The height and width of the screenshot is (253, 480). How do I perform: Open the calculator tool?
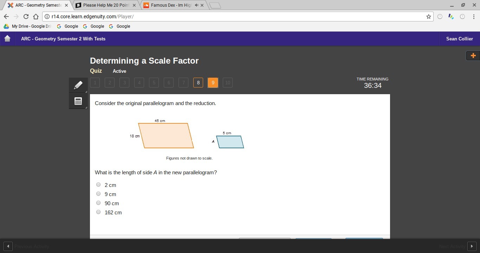coord(78,101)
